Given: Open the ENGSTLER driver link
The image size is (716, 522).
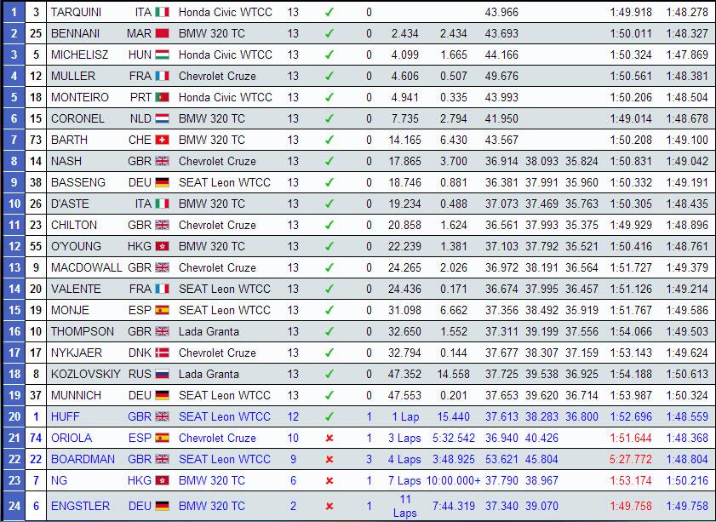Looking at the screenshot, I should [80, 506].
